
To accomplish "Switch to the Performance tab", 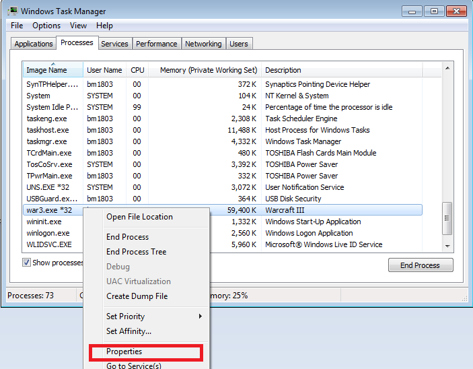I will pos(157,44).
